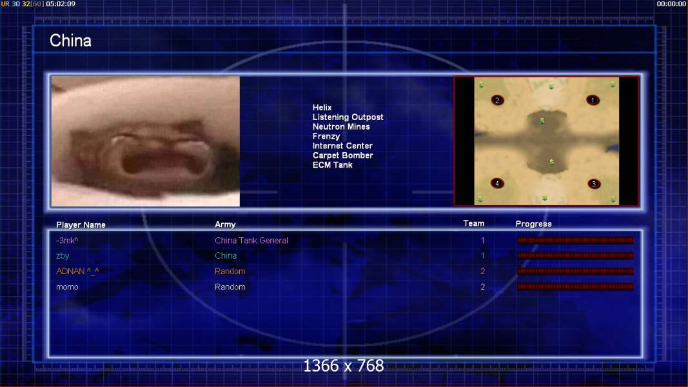
Task: Click the Helix unit entry
Action: [x=322, y=108]
